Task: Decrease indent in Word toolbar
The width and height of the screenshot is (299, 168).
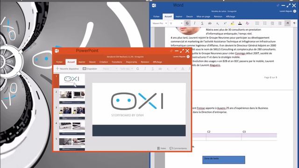Action: (272, 23)
